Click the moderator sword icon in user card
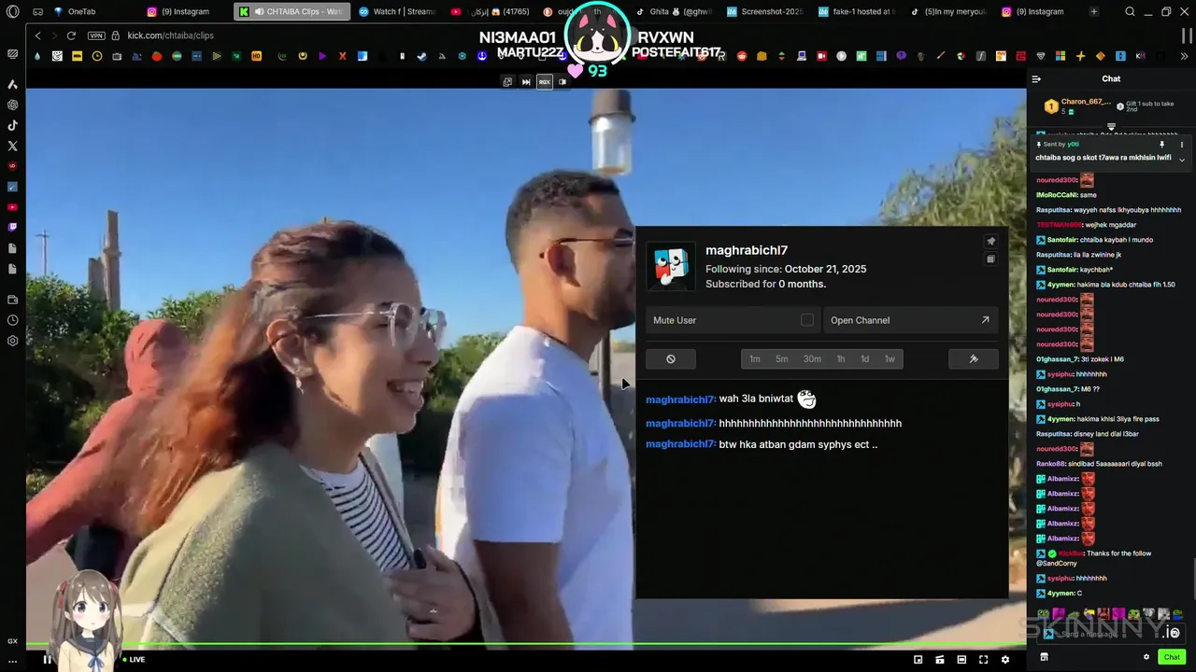Viewport: 1196px width, 672px height. point(973,358)
